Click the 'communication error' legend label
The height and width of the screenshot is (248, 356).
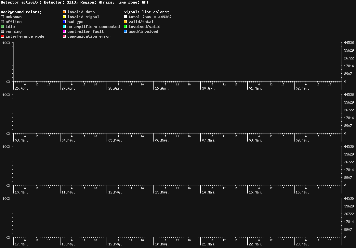pos(89,36)
